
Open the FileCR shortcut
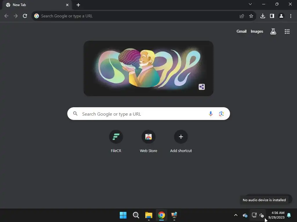coord(116,141)
